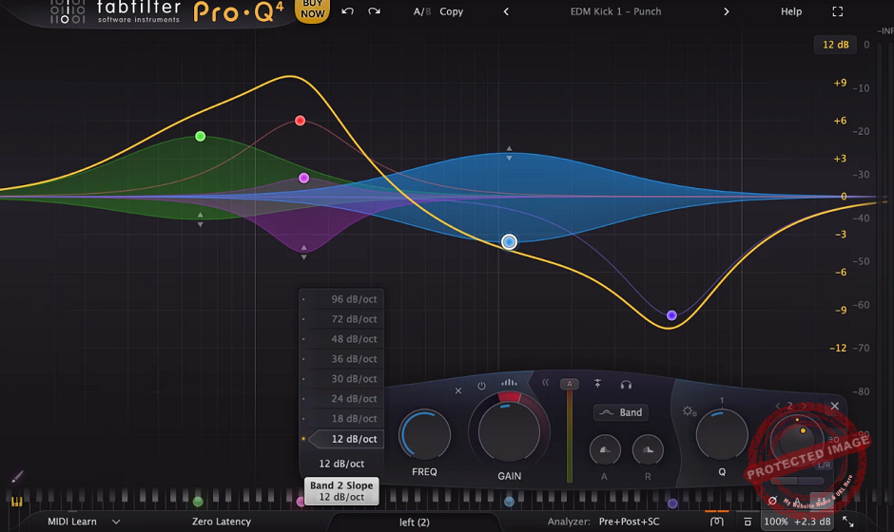Choose 36 dB/oct slope
Viewport: 894px width, 532px height.
(341, 359)
